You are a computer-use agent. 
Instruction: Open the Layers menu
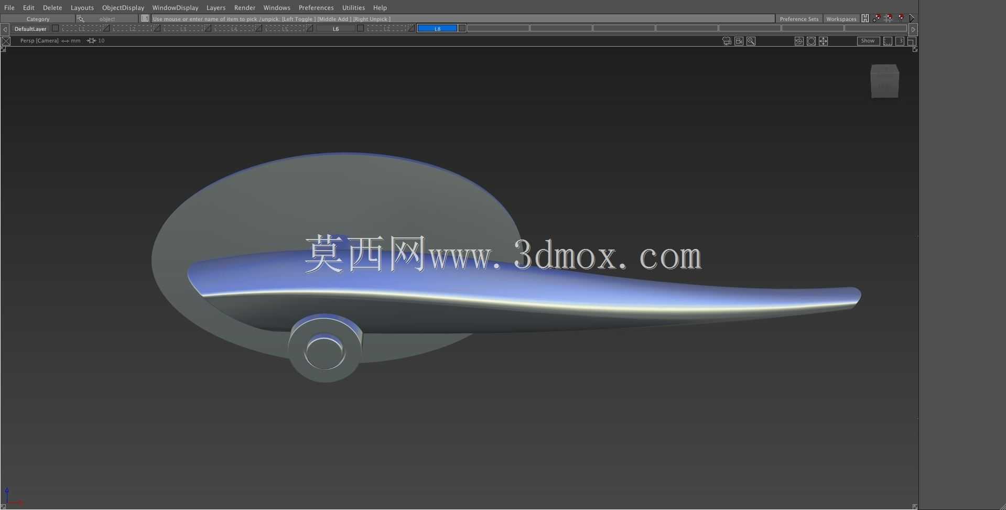point(216,7)
